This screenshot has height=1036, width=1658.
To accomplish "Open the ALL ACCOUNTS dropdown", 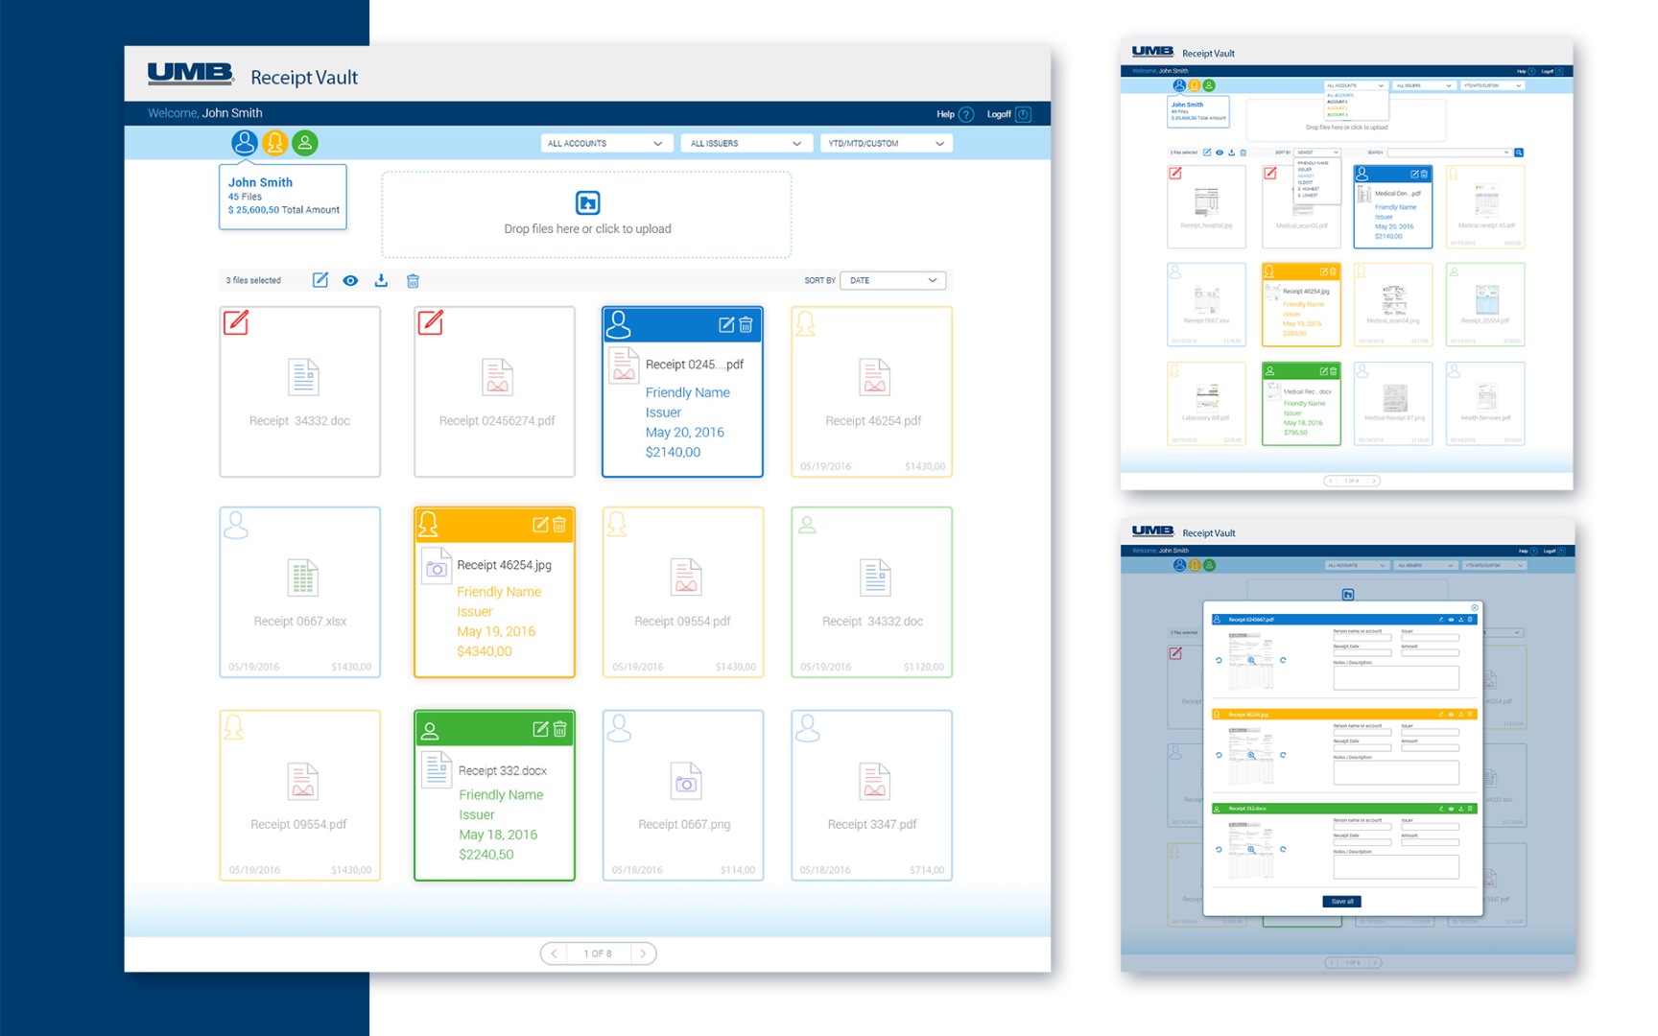I will pyautogui.click(x=604, y=143).
